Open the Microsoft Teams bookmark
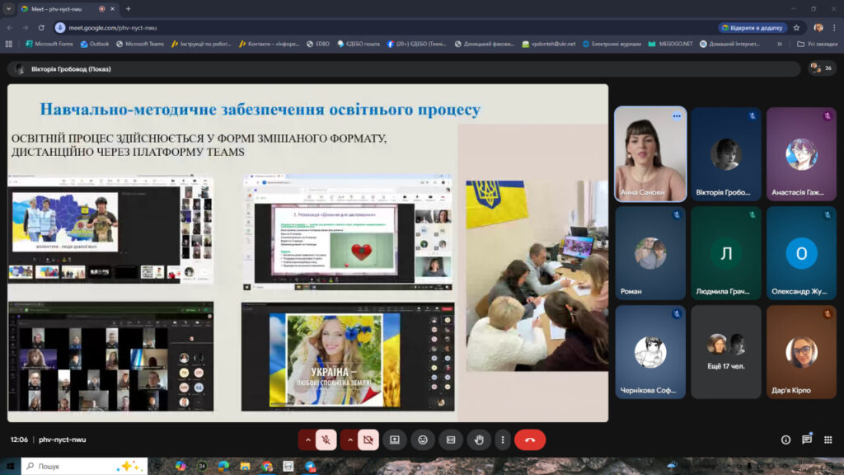844x475 pixels. click(140, 44)
